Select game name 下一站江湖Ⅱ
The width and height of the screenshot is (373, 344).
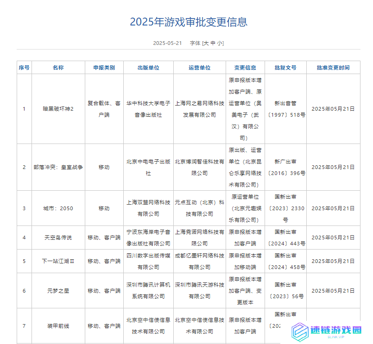pyautogui.click(x=58, y=261)
